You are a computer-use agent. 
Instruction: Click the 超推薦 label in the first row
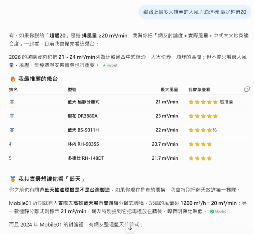[x=226, y=102]
